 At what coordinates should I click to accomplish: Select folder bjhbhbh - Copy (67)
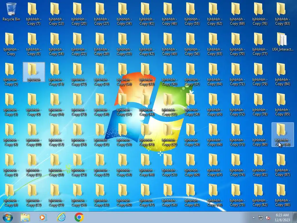[x=215, y=165]
